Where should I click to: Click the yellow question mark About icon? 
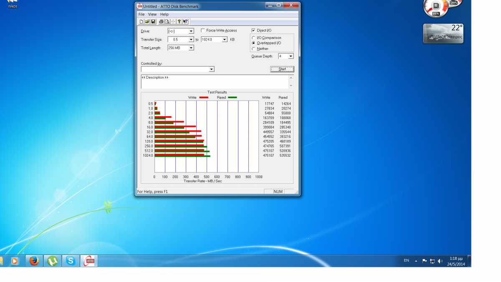tap(179, 21)
